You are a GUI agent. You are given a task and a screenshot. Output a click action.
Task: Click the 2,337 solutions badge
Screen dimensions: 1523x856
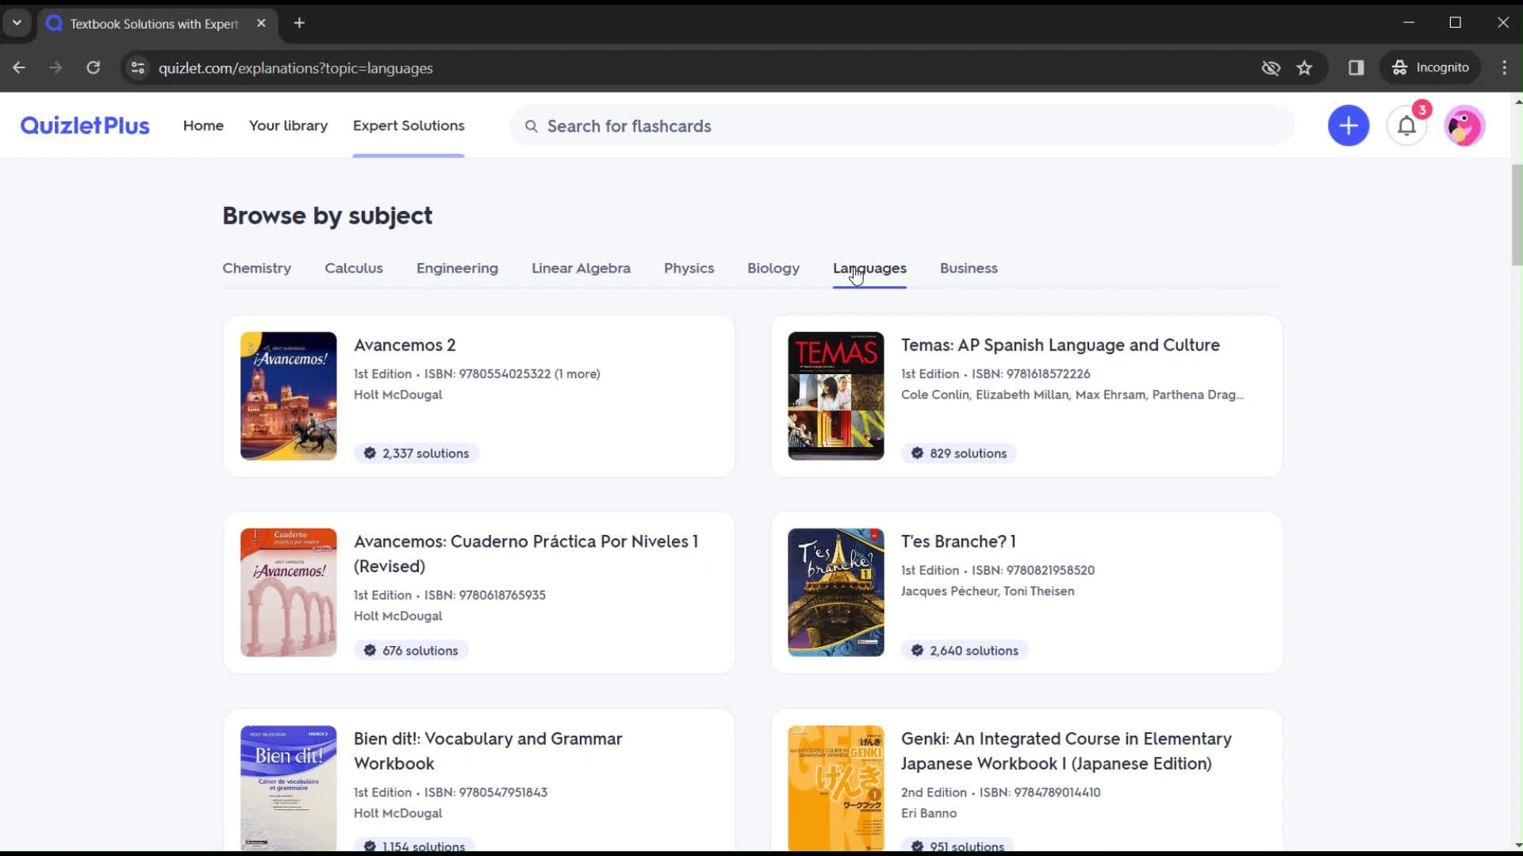(416, 453)
